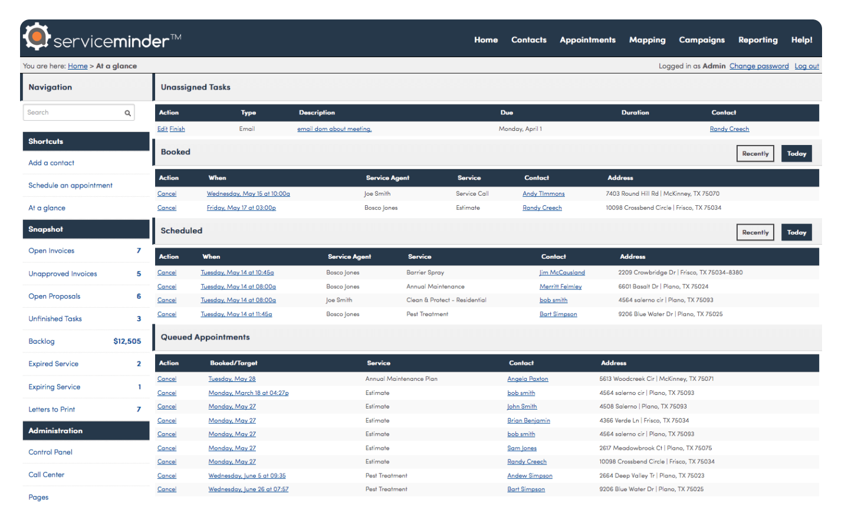The width and height of the screenshot is (848, 527).
Task: Open the Call Center link
Action: point(46,475)
